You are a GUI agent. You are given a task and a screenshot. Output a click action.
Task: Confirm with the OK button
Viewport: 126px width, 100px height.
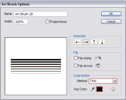[111, 14]
